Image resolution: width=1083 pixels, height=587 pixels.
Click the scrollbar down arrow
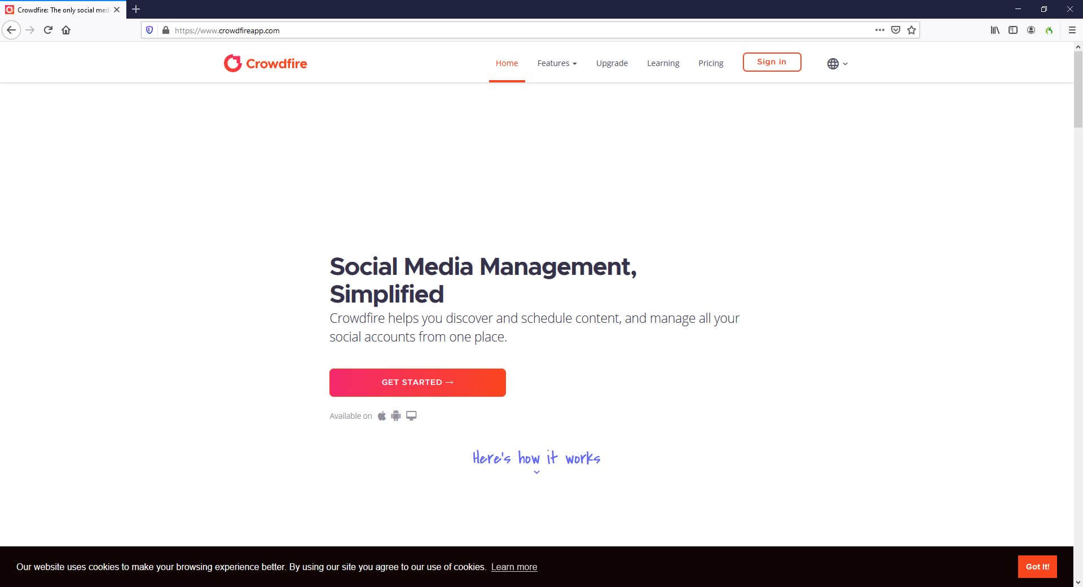[x=1078, y=582]
